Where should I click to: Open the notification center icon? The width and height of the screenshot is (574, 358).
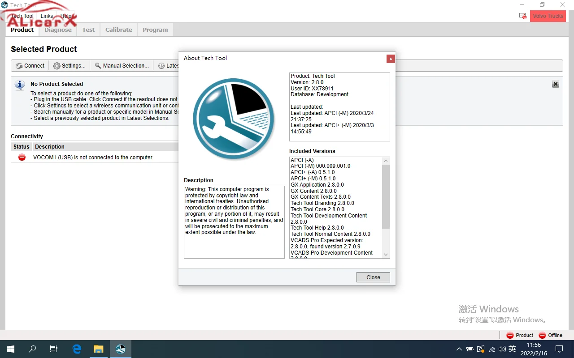(x=559, y=349)
